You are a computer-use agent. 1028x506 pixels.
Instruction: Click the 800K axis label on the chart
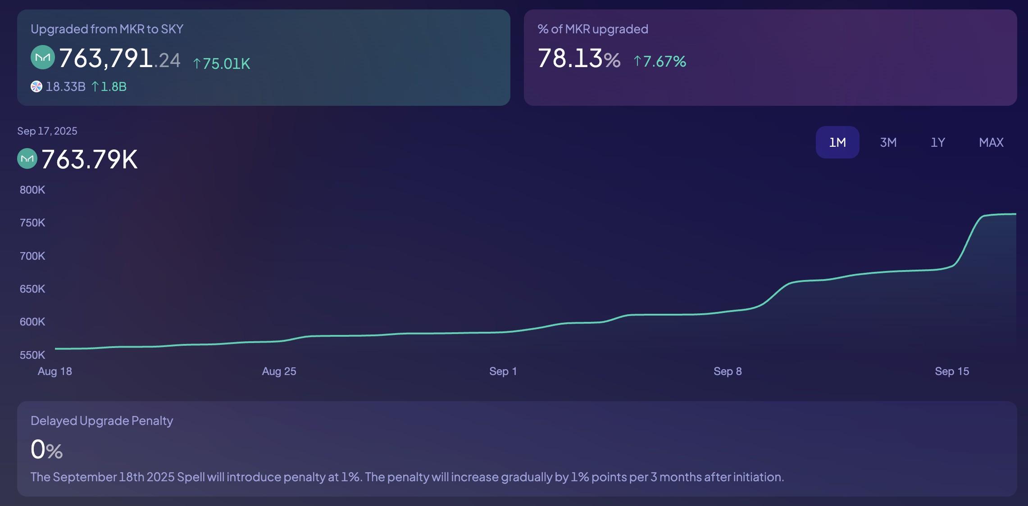tap(32, 190)
